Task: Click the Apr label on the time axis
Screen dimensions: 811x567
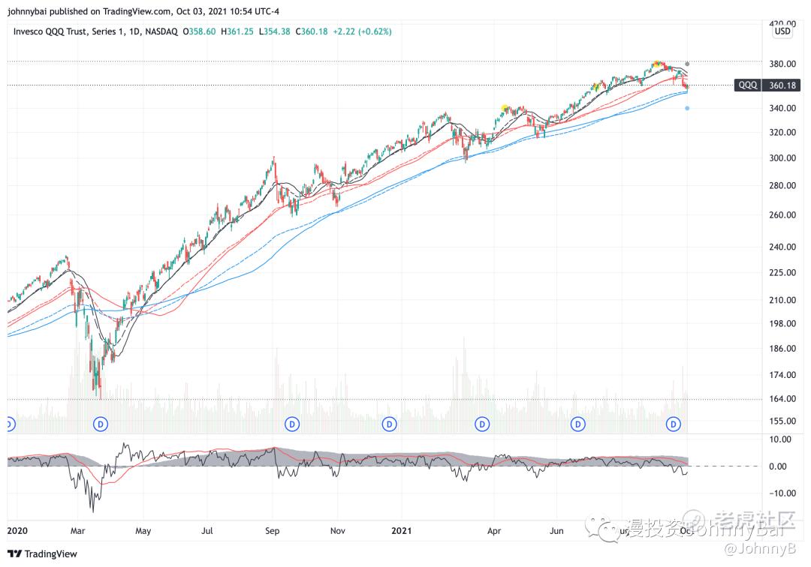Action: click(494, 531)
